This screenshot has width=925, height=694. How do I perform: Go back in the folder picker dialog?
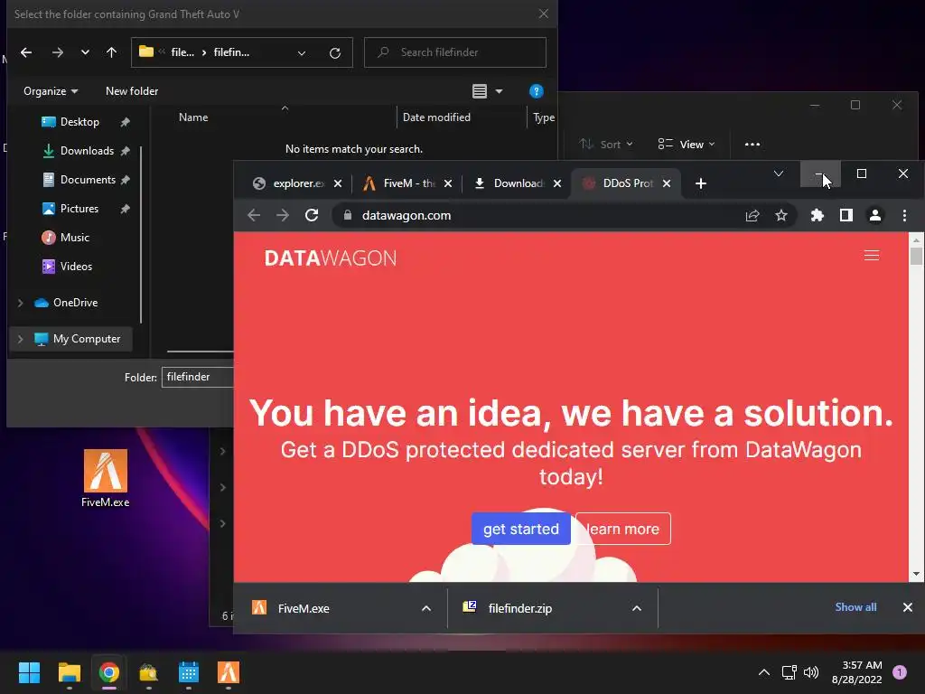click(26, 52)
